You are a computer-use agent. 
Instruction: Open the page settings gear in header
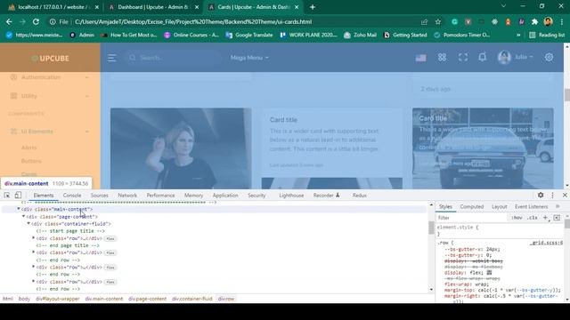tap(549, 57)
